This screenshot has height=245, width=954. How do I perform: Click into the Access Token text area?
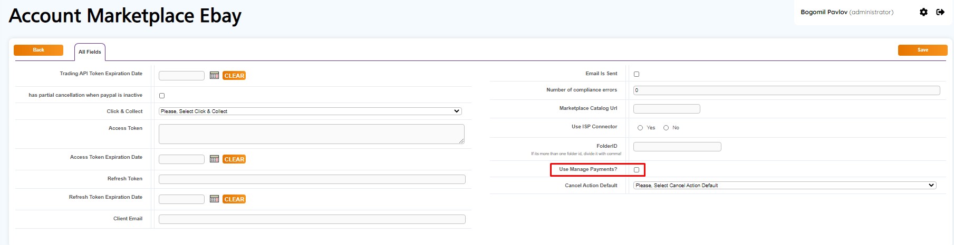312,134
